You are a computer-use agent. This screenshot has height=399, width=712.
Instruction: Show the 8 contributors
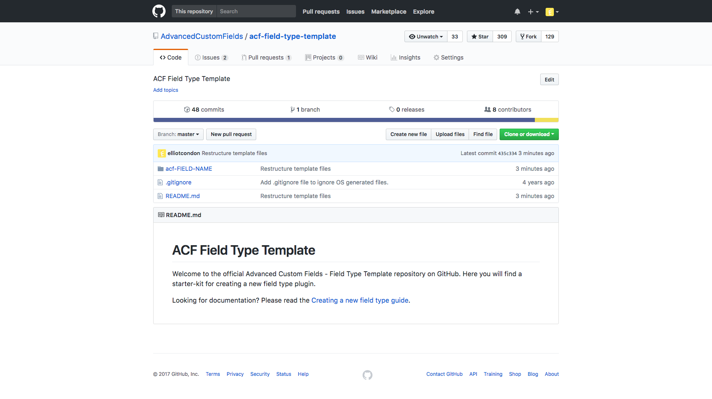click(x=508, y=110)
